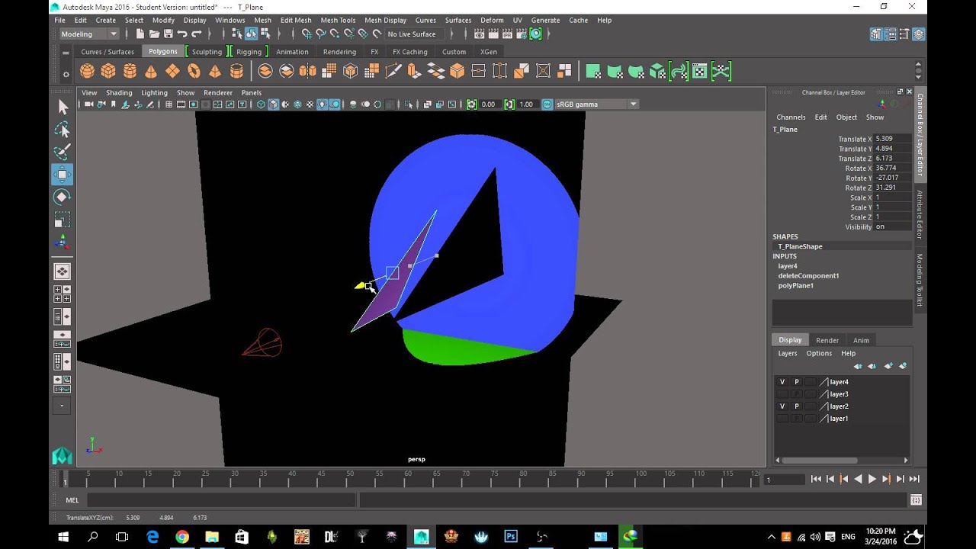
Task: Create a polygon cylinder from the shelf
Action: [x=130, y=71]
